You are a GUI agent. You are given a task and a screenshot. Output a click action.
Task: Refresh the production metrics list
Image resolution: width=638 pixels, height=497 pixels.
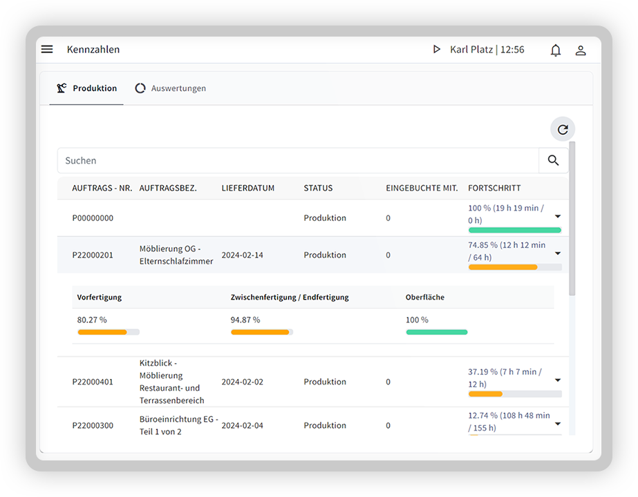[x=562, y=129]
